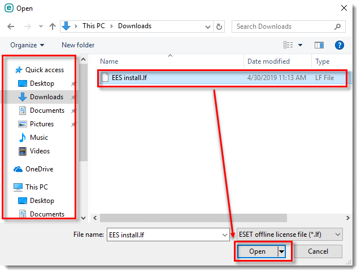The height and width of the screenshot is (274, 361).
Task: Click the OneDrive cloud icon
Action: (x=18, y=169)
